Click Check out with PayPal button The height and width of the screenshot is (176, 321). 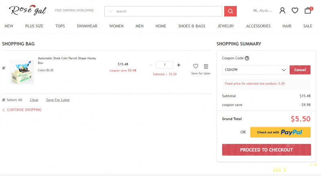coord(280,132)
